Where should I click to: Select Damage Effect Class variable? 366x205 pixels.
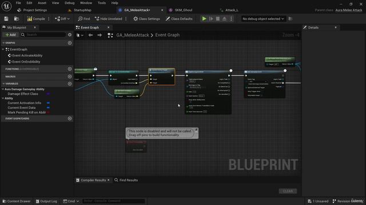(x=23, y=94)
